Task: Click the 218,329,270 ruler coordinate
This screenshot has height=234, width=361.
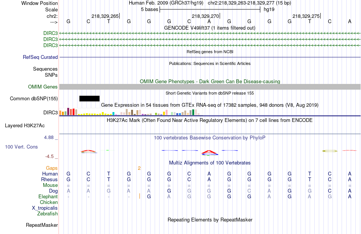Action: click(205, 16)
